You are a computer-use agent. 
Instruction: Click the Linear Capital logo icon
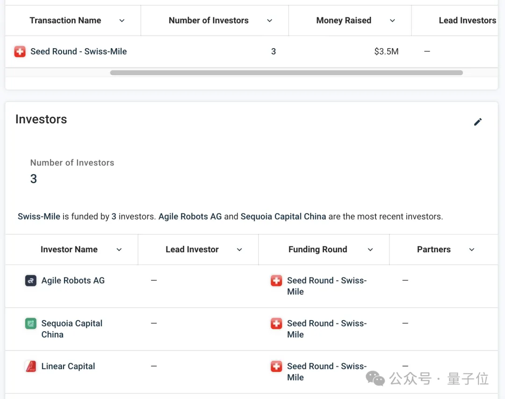click(31, 366)
